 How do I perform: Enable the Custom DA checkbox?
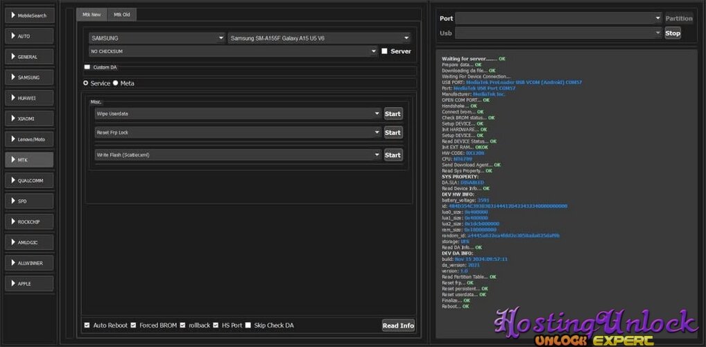coord(87,67)
